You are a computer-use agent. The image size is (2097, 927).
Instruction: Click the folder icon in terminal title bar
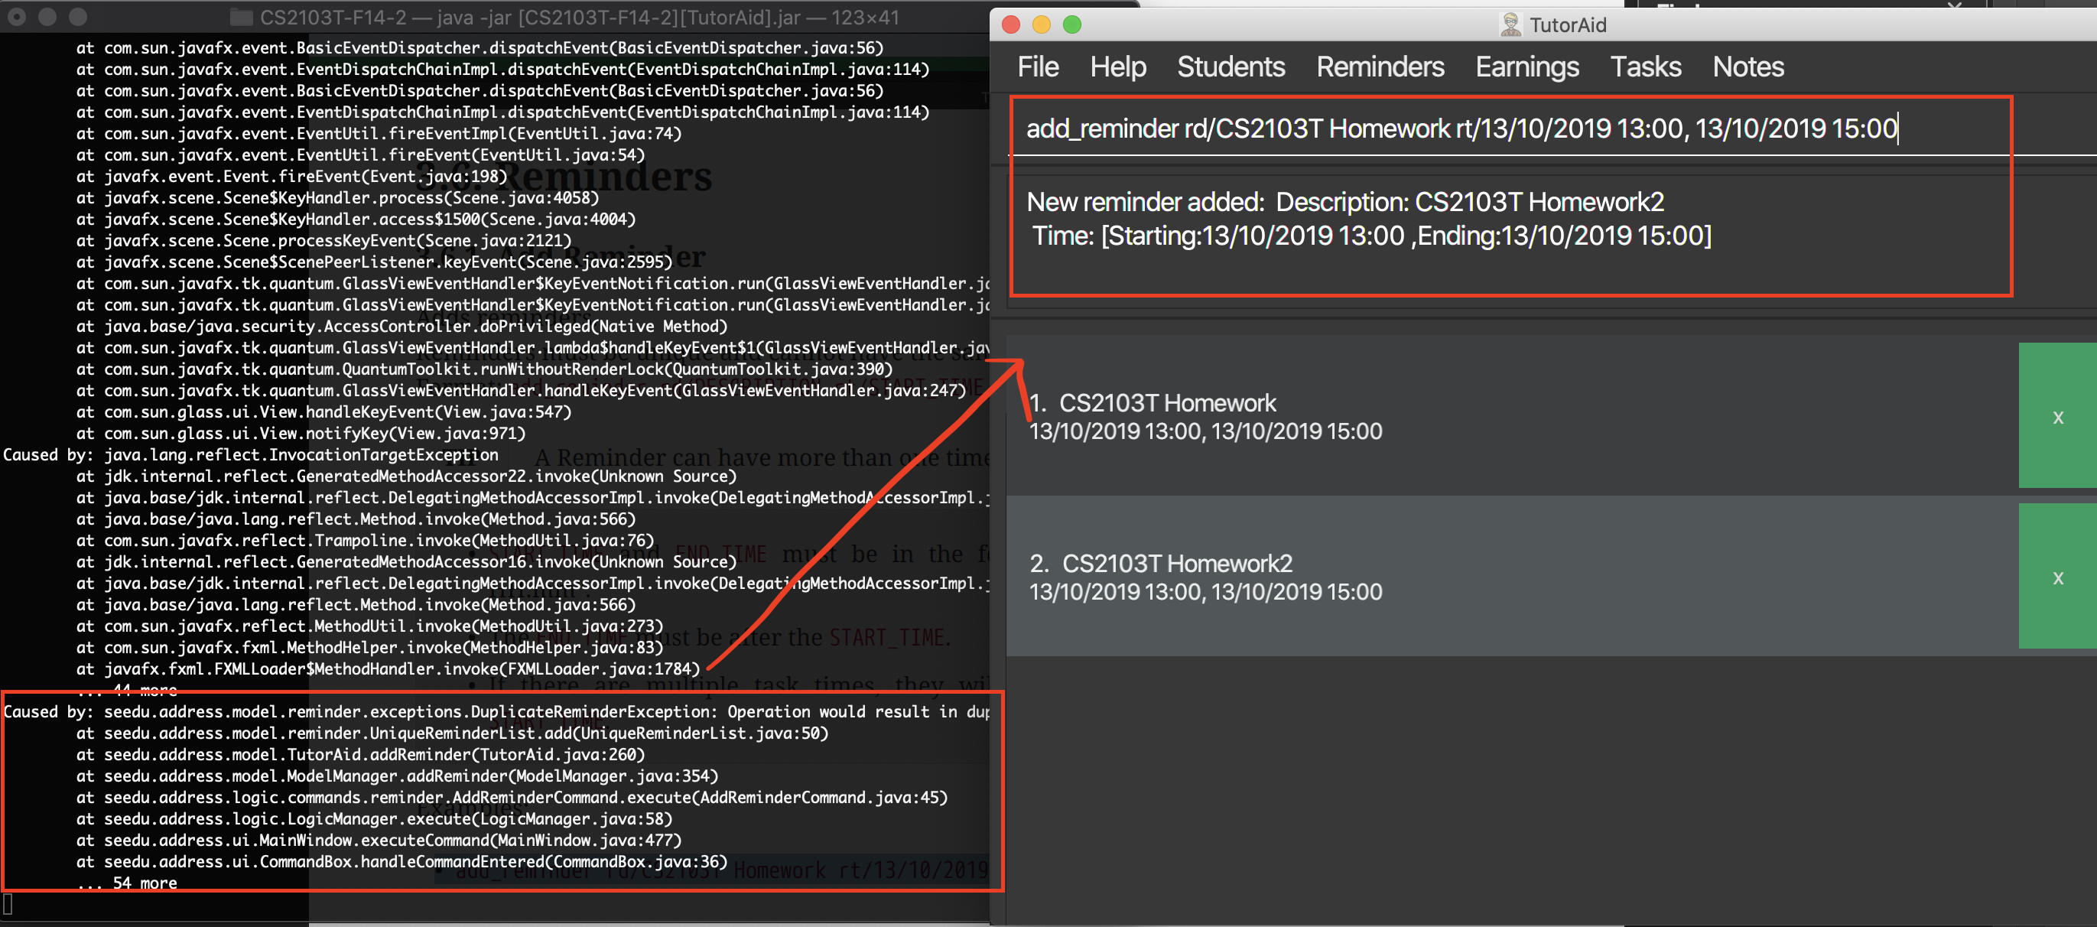[x=241, y=17]
